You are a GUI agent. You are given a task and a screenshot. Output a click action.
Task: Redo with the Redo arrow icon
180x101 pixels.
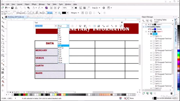point(39,8)
